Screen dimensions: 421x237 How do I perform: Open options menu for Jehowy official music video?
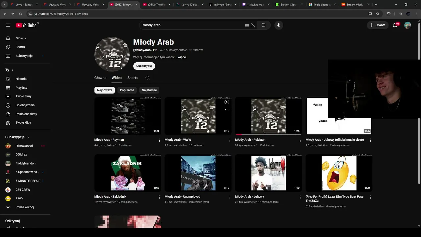[371, 140]
